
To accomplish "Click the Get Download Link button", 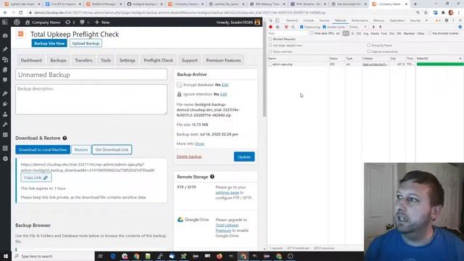I will click(112, 150).
